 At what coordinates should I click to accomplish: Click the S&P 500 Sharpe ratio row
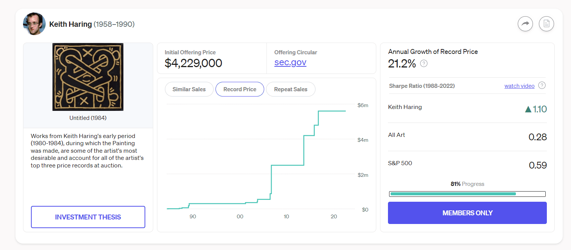[467, 165]
